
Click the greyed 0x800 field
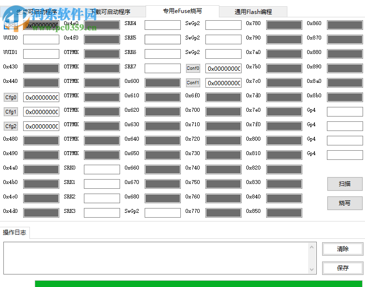tap(284, 141)
